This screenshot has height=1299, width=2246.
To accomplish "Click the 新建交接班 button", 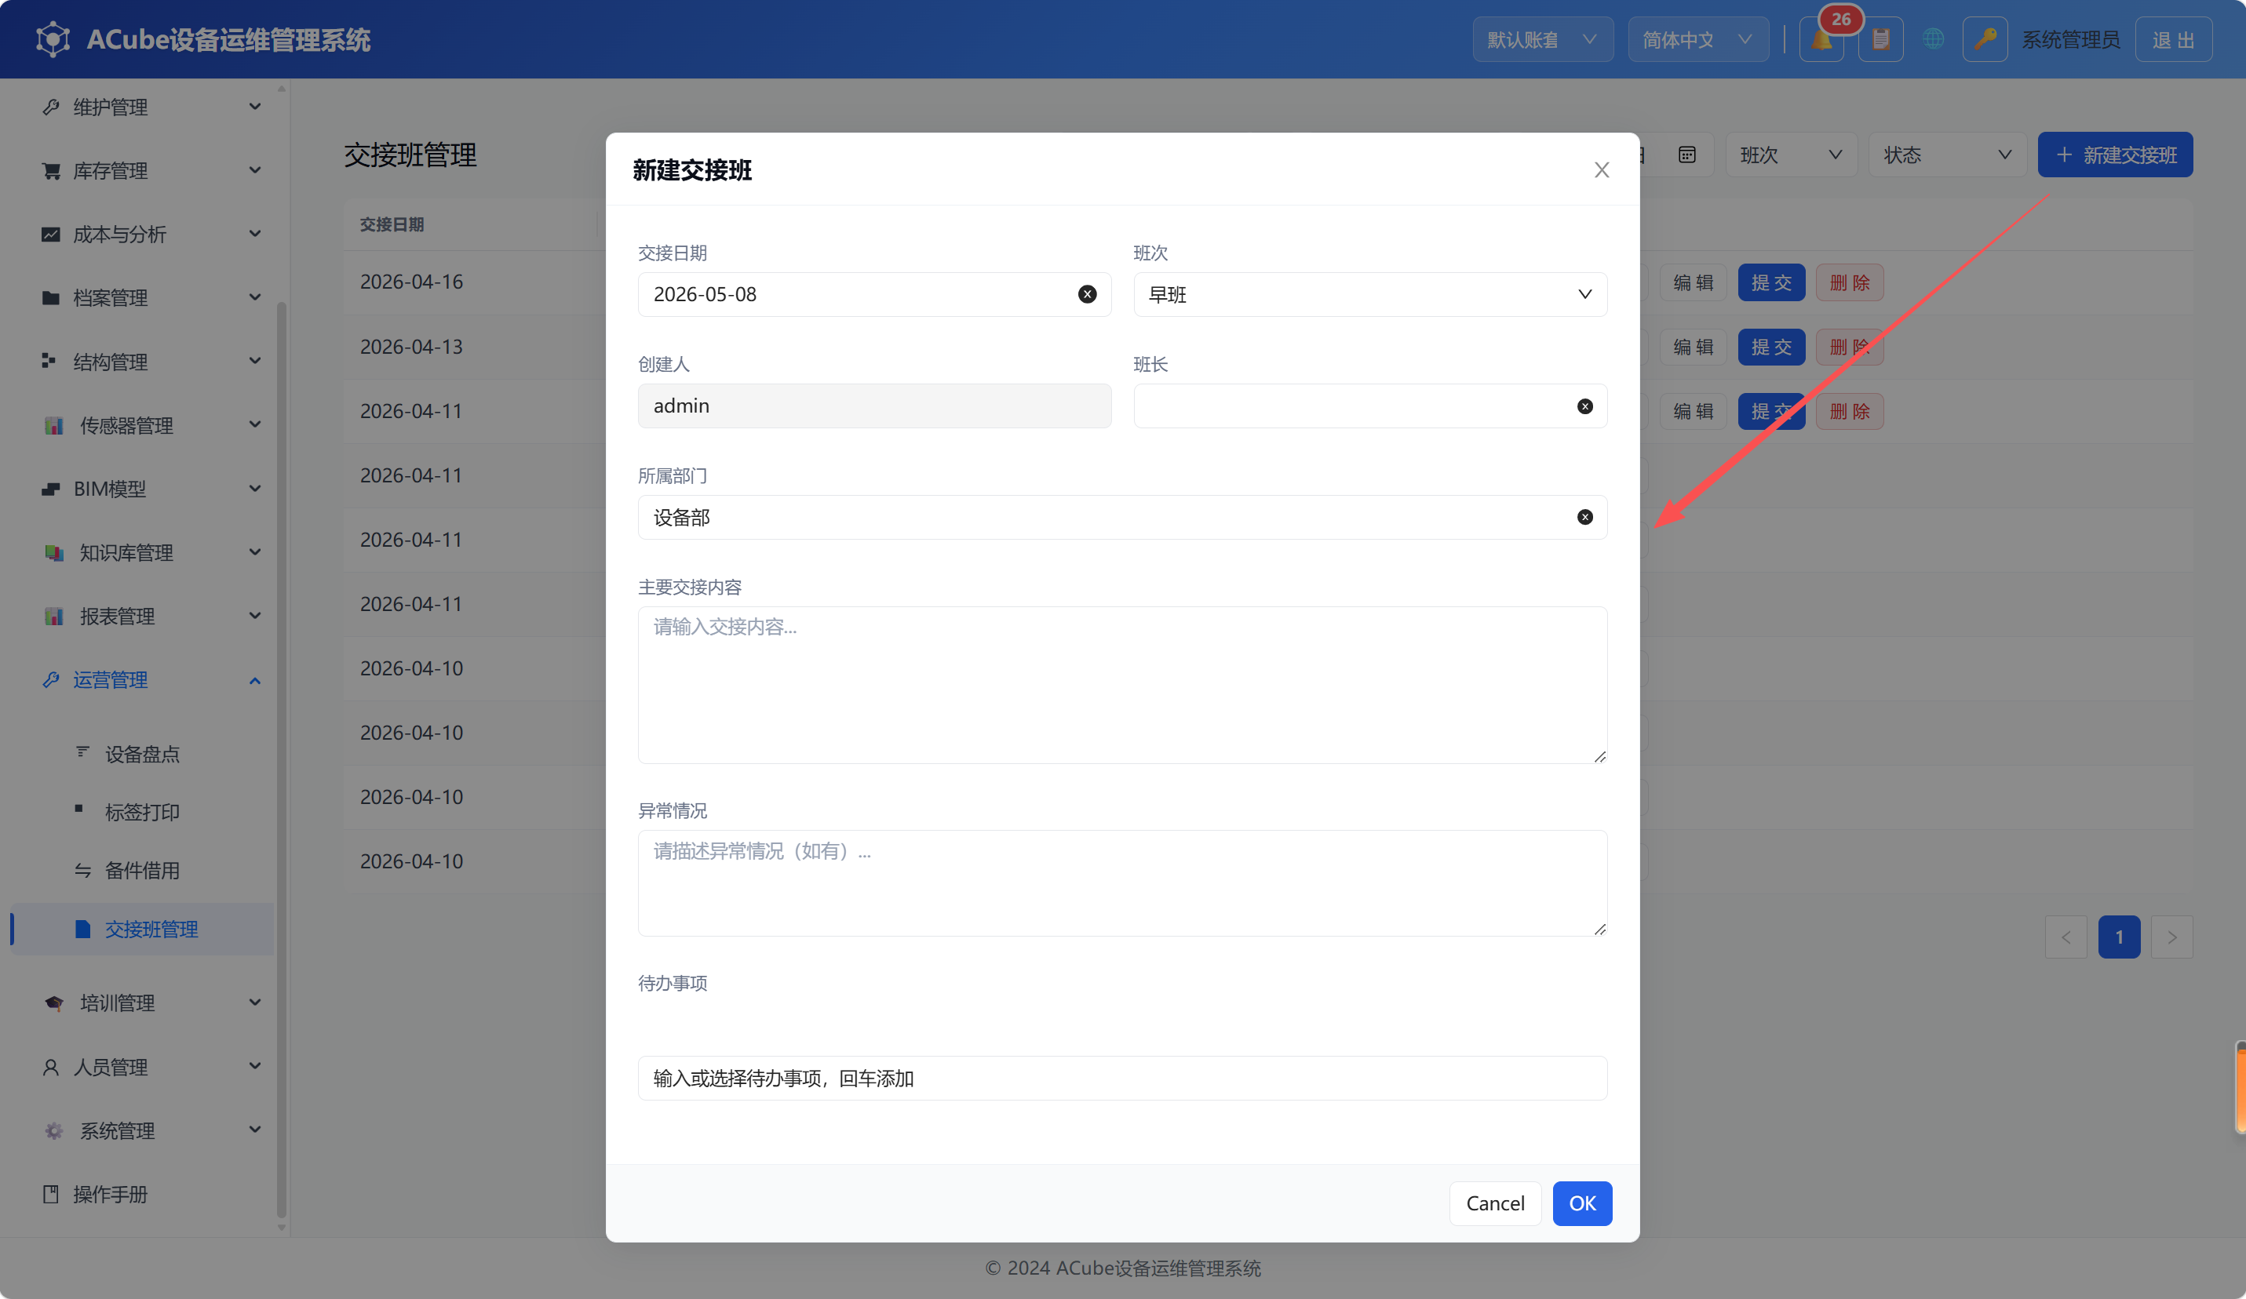I will point(2115,155).
